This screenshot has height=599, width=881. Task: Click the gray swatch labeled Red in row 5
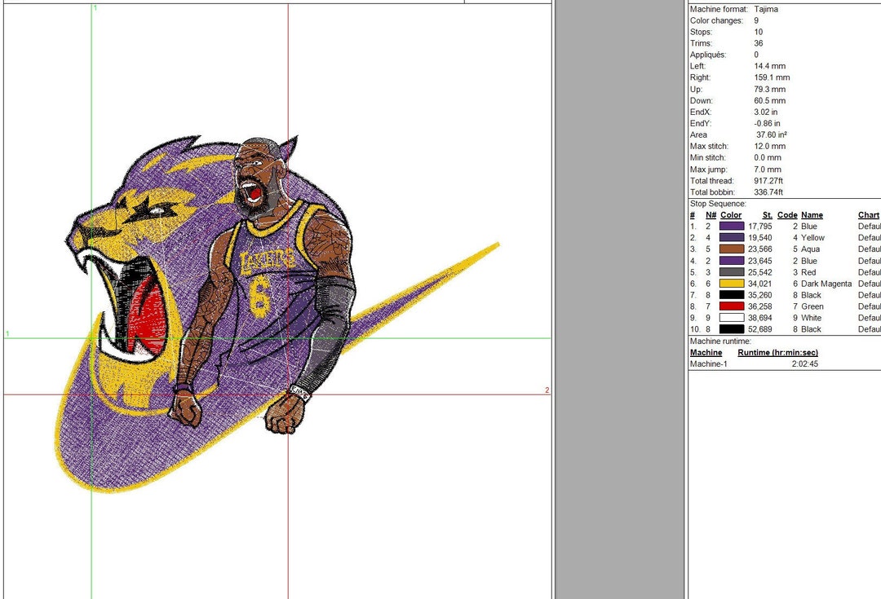(732, 272)
